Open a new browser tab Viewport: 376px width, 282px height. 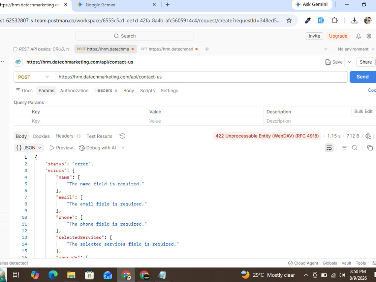(167, 5)
